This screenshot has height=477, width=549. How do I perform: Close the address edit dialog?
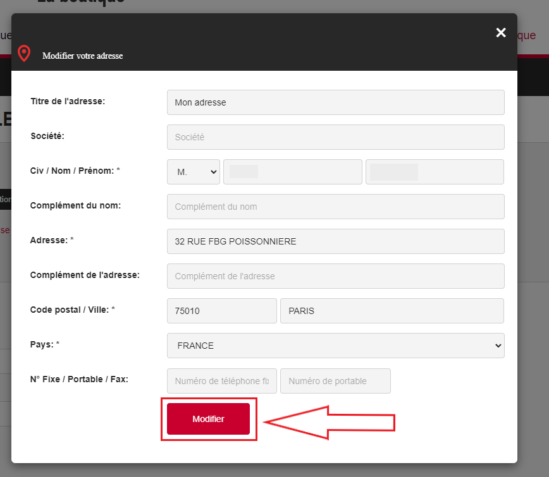pos(501,33)
